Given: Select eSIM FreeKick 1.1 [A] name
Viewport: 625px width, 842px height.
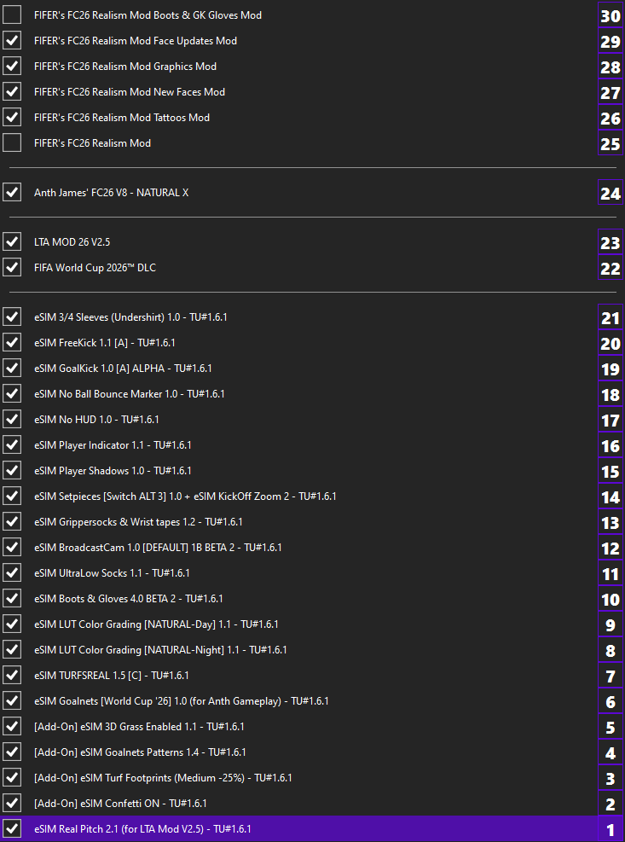Looking at the screenshot, I should pyautogui.click(x=105, y=343).
